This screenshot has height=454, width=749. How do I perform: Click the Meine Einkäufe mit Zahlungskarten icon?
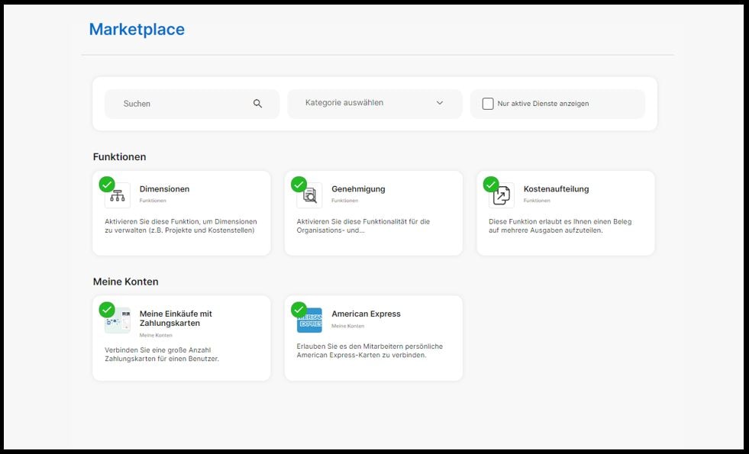[118, 320]
